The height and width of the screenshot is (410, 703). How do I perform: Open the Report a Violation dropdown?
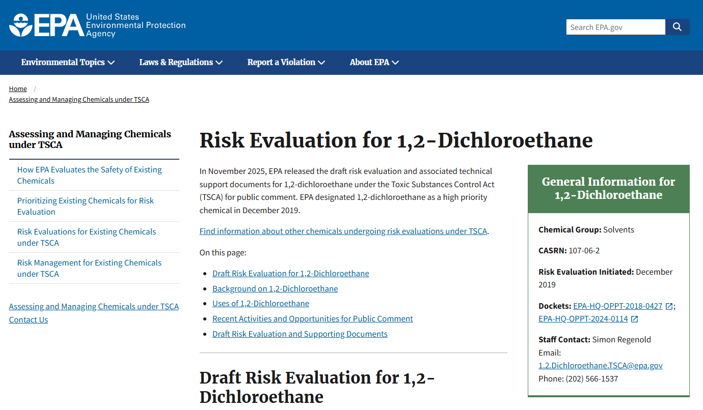[x=286, y=62]
